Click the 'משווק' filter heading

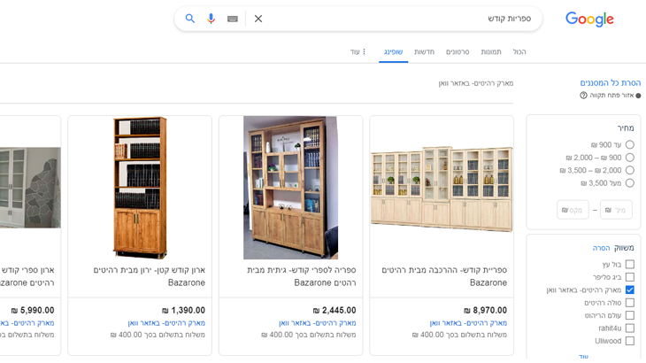coord(624,248)
